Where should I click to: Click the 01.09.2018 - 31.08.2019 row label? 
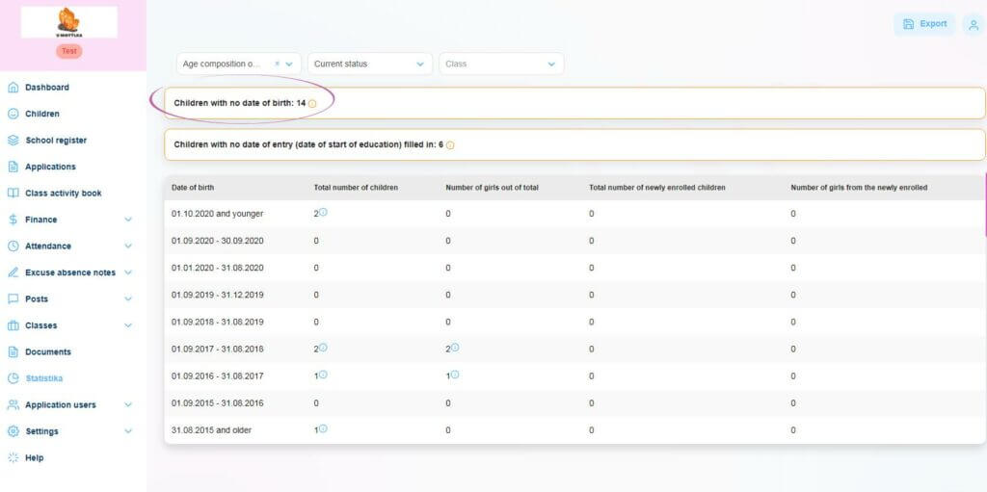[217, 323]
